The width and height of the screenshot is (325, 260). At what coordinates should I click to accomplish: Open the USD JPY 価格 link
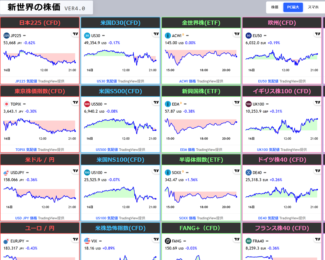(26, 218)
